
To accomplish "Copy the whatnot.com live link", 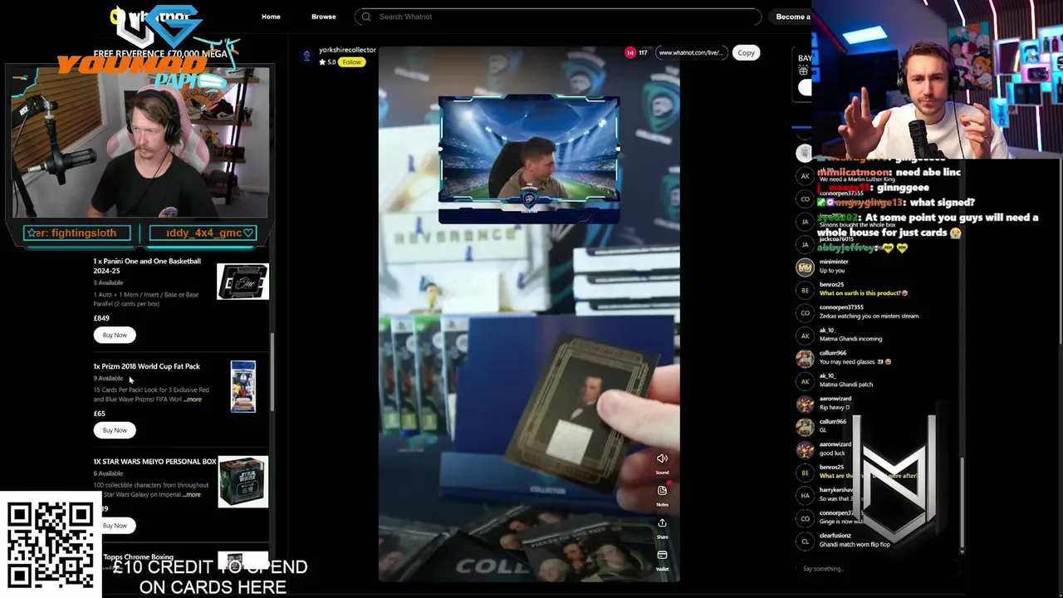I will tap(746, 52).
